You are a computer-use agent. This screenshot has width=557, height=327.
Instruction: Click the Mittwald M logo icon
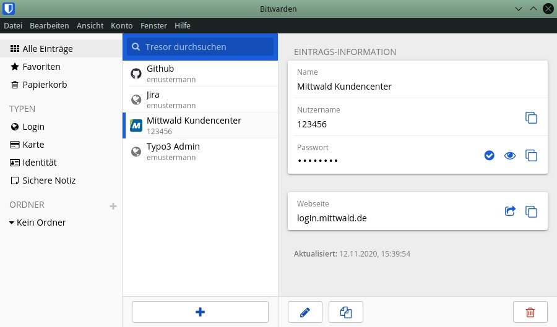click(x=136, y=125)
